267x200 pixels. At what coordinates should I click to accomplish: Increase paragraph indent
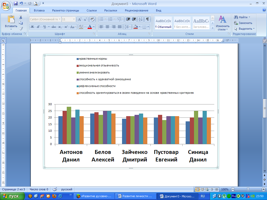point(134,19)
